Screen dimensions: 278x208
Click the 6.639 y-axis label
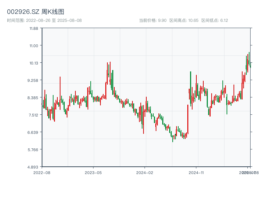[x=33, y=132]
